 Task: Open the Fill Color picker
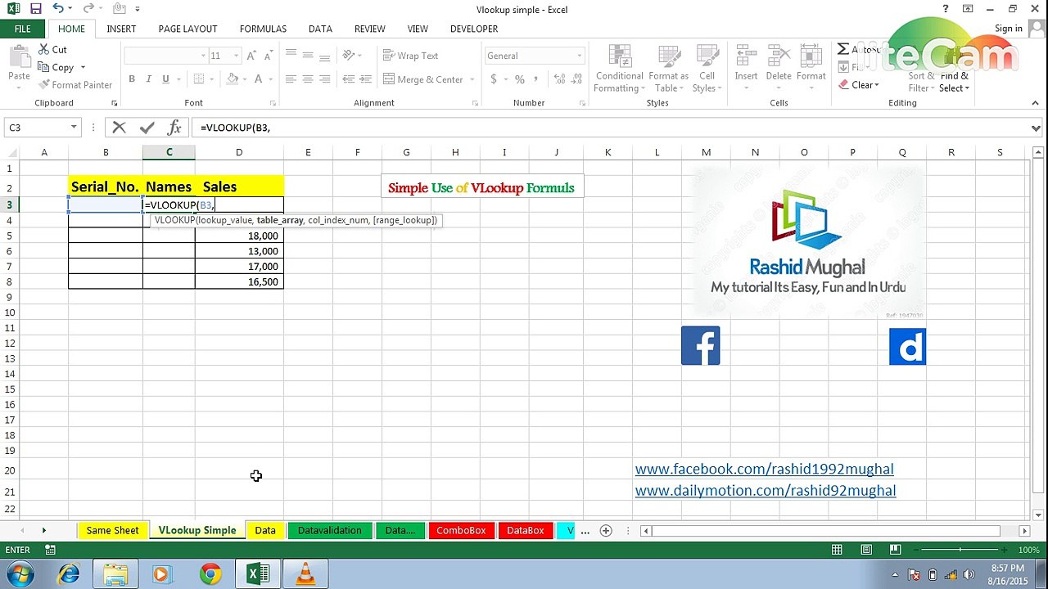pyautogui.click(x=233, y=79)
